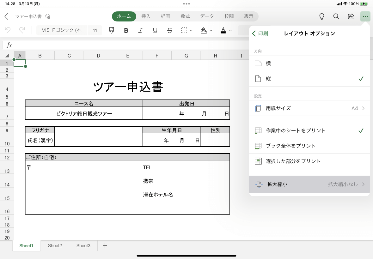Select column F header
This screenshot has width=373, height=259.
pos(157,56)
